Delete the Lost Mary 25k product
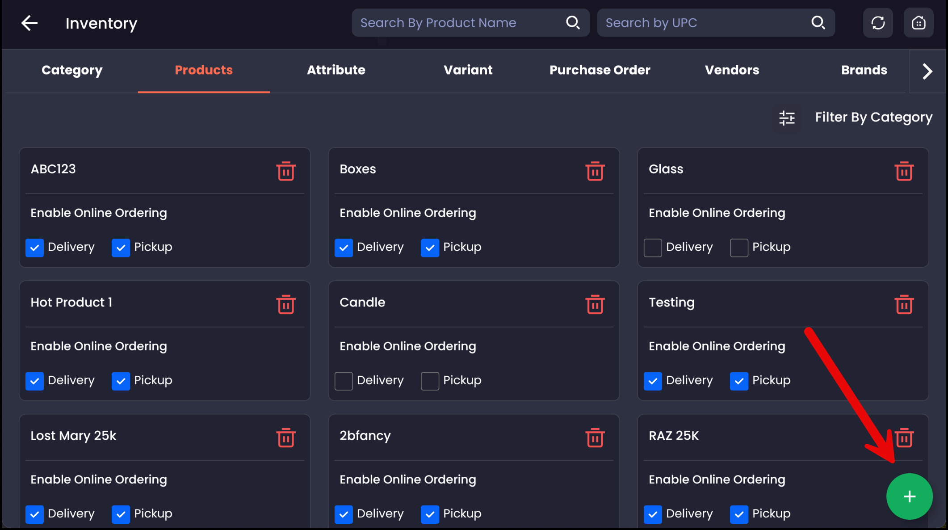 [x=285, y=437]
